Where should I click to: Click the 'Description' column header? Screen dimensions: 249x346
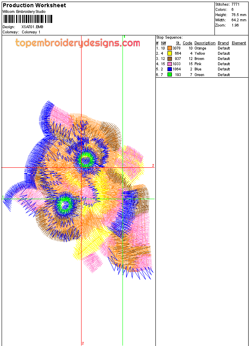tap(205, 43)
